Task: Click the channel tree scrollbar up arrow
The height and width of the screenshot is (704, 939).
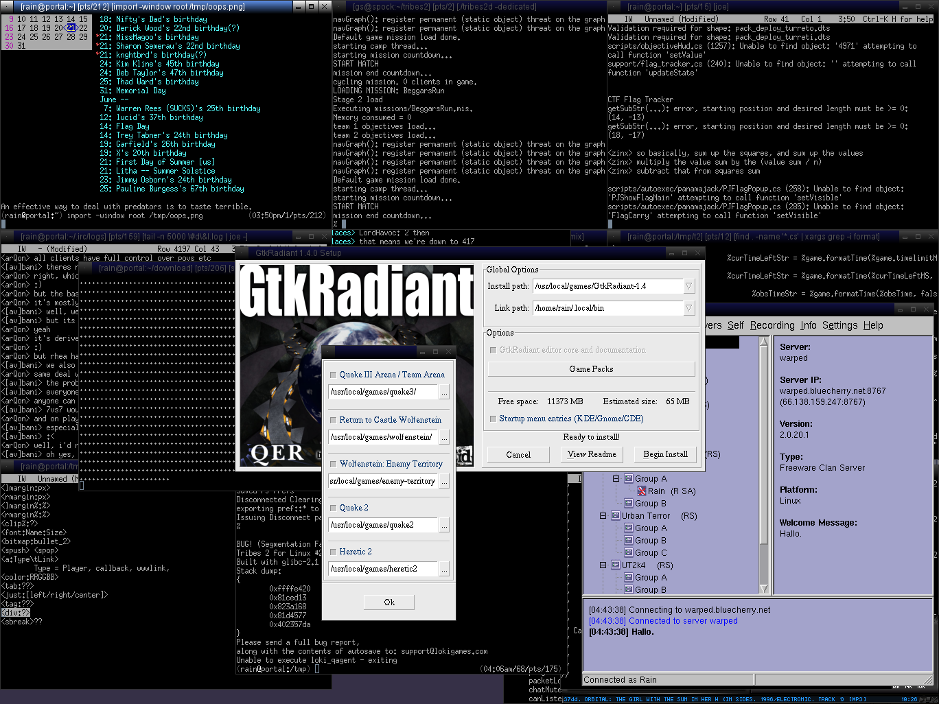Action: point(764,341)
